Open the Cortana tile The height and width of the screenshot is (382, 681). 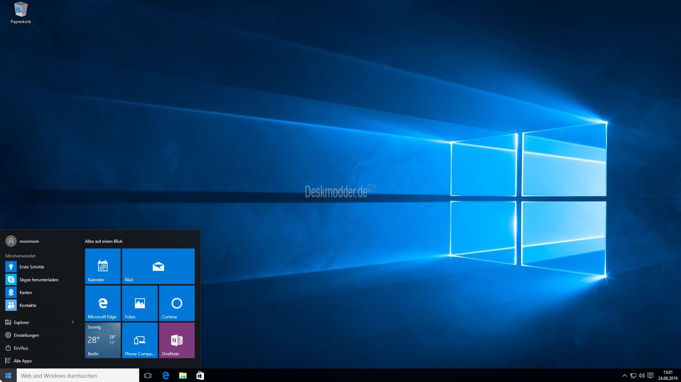point(177,303)
